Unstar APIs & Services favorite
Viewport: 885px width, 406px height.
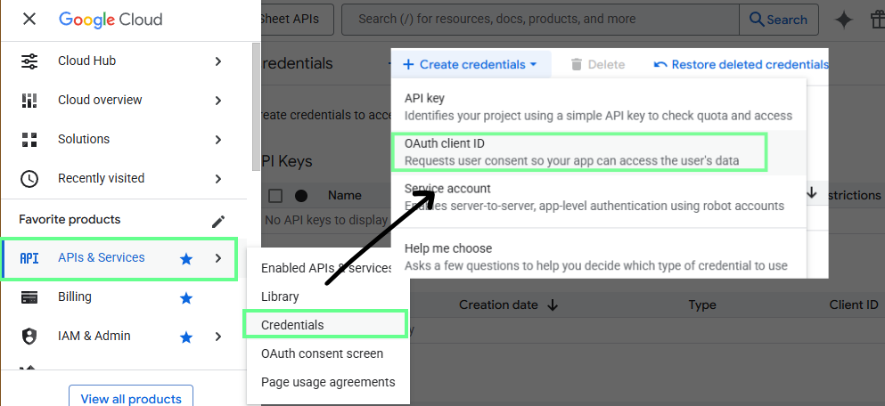185,259
